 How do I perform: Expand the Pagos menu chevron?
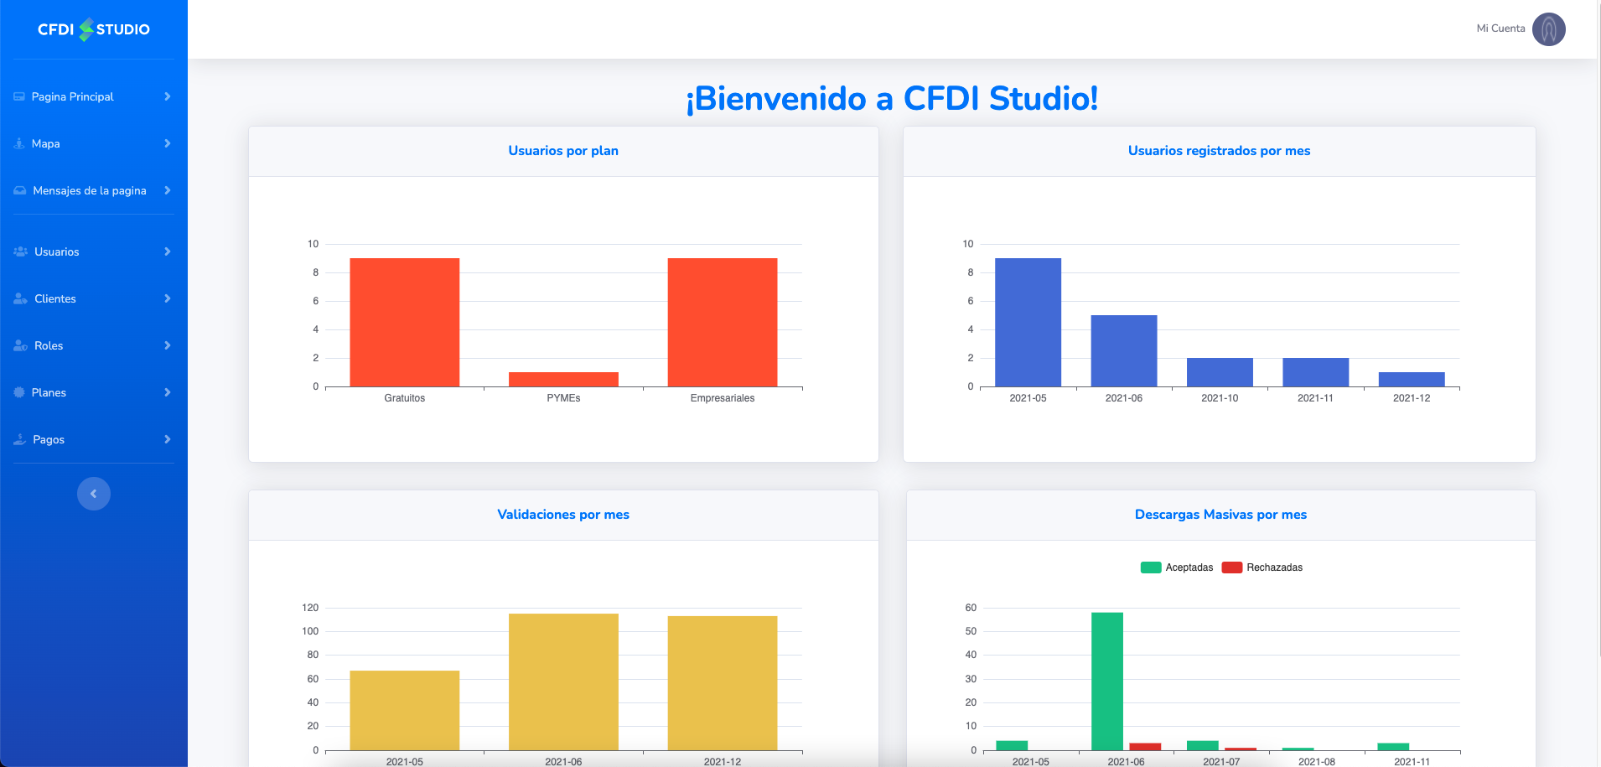[168, 440]
